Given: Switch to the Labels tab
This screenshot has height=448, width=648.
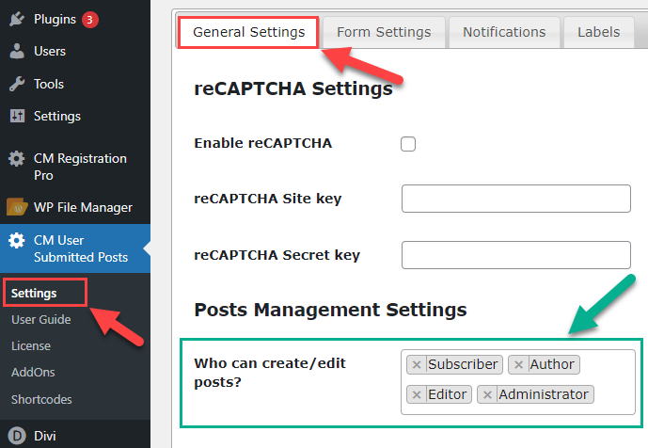Looking at the screenshot, I should [x=599, y=32].
